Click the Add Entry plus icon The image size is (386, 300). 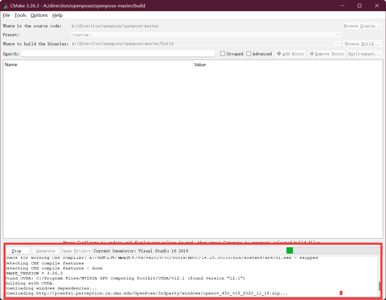click(x=279, y=54)
